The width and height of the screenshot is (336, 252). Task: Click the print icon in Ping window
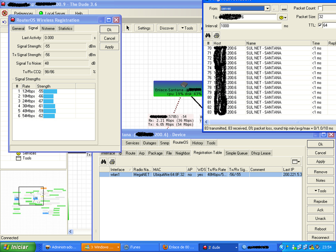pos(216,35)
